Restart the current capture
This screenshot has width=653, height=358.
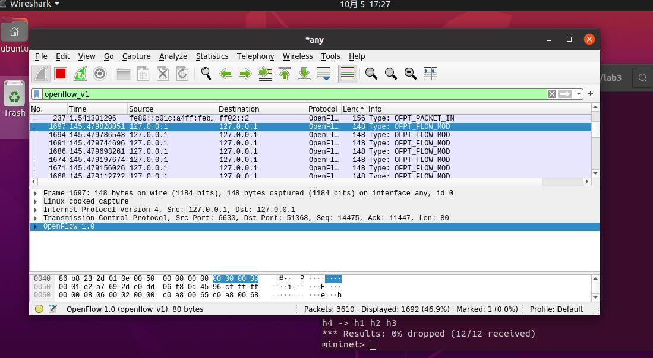(x=80, y=74)
